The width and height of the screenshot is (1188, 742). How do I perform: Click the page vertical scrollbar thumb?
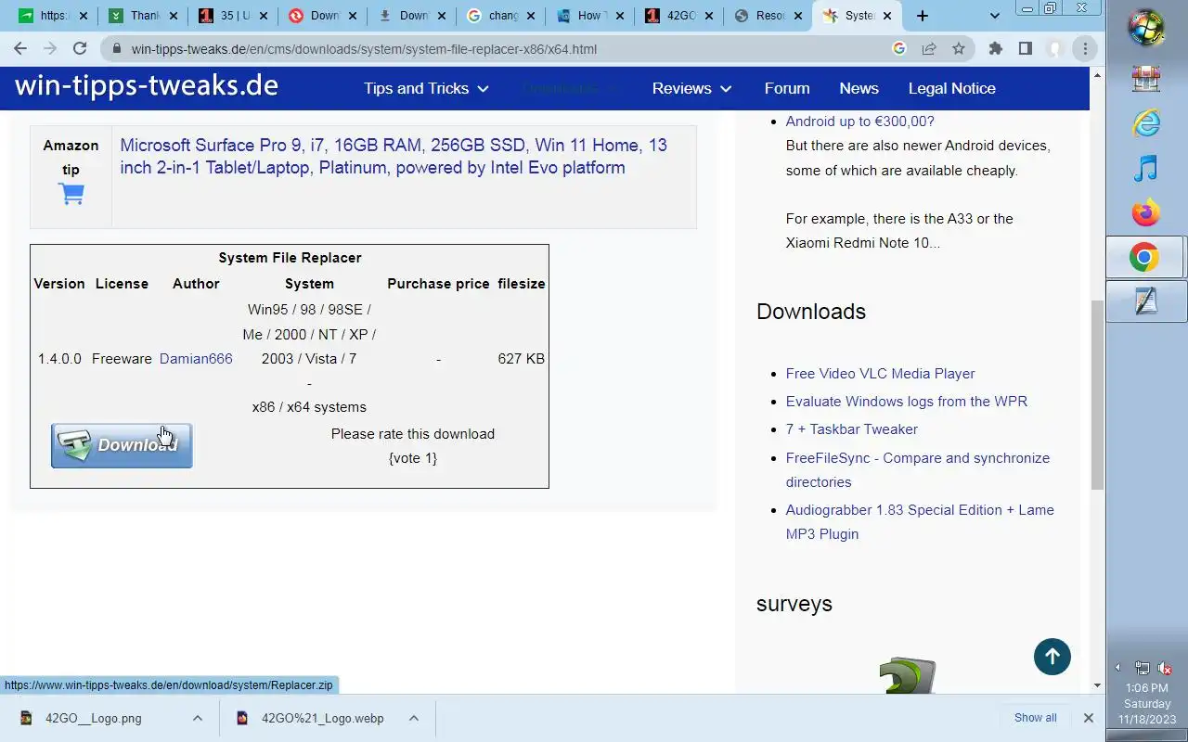1097,394
